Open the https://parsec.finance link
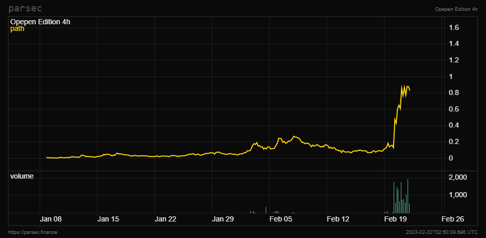486x238 pixels. (x=33, y=232)
